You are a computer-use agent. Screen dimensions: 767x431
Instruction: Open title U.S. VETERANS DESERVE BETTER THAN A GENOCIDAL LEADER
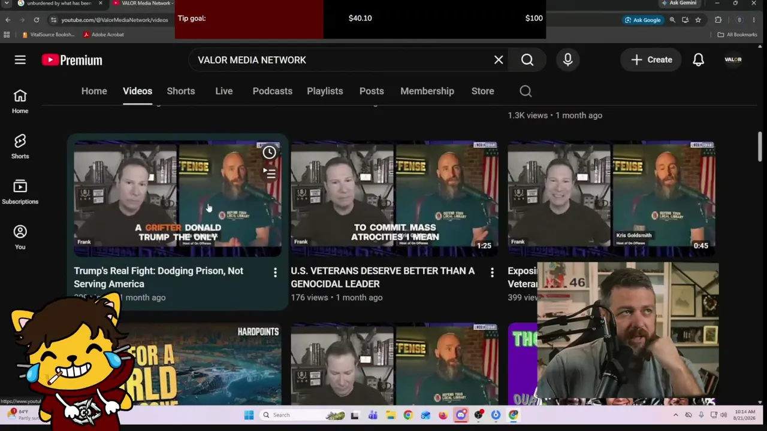pos(382,277)
